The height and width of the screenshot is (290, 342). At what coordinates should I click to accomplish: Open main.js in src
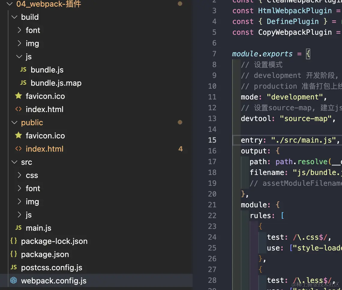click(x=38, y=228)
